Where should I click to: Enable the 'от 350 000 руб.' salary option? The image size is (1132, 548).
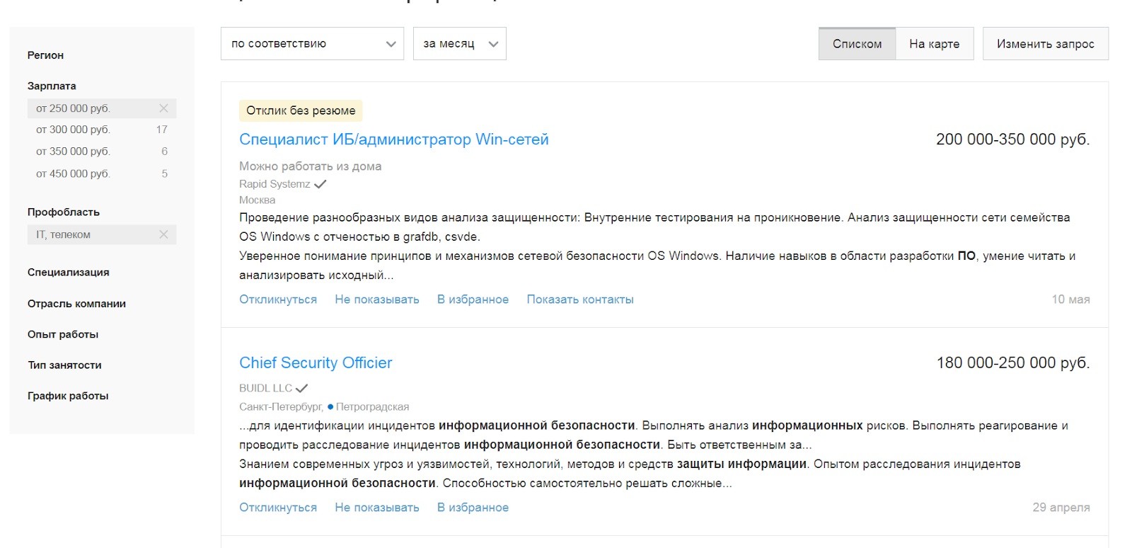(74, 151)
